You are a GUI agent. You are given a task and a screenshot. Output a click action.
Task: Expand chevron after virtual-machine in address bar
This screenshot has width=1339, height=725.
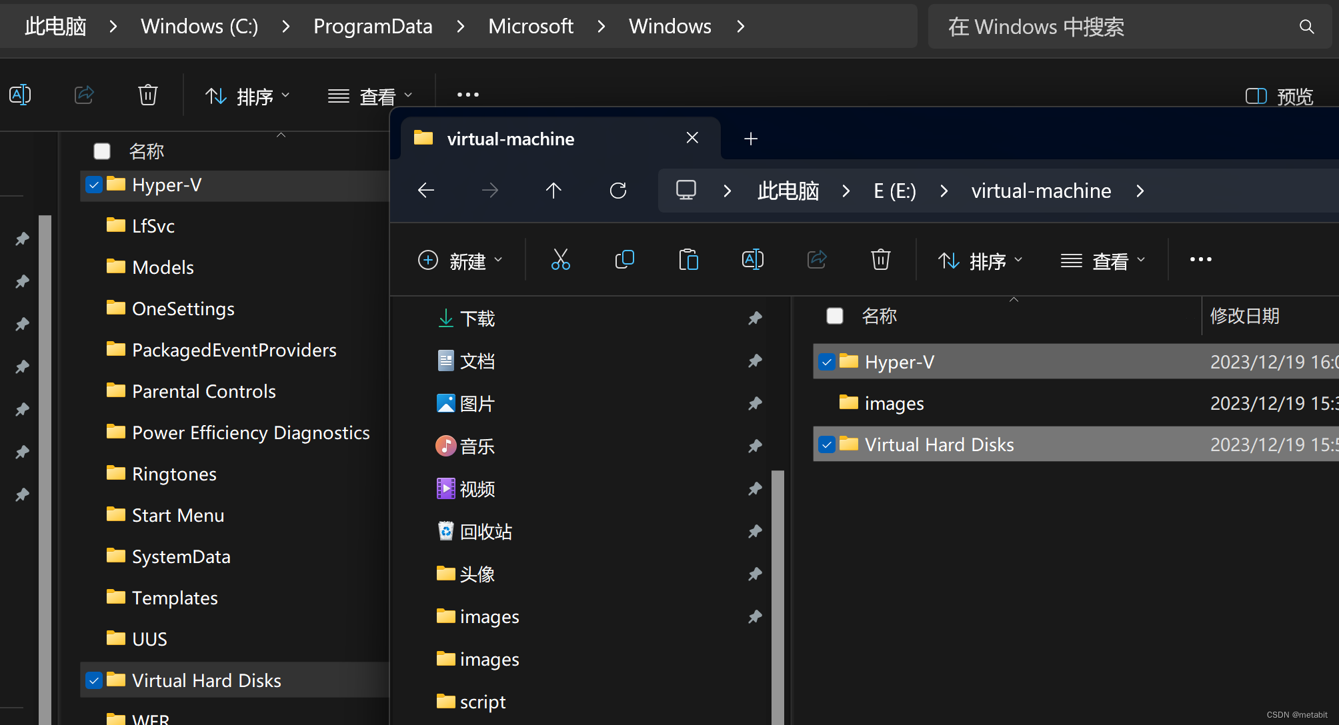(1140, 191)
